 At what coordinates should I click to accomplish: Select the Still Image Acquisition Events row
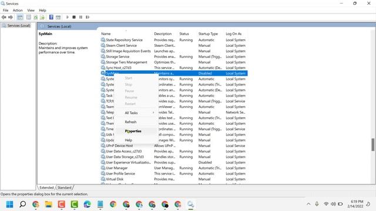174,51
